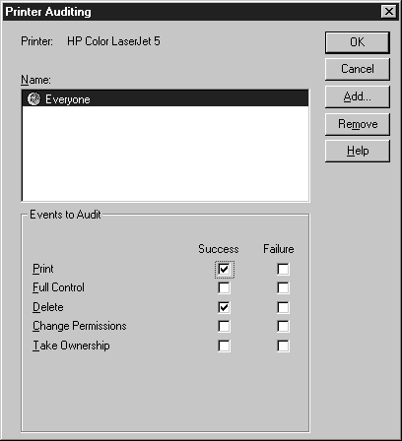The height and width of the screenshot is (441, 402).
Task: Click Remove to delete selected name
Action: [x=358, y=124]
